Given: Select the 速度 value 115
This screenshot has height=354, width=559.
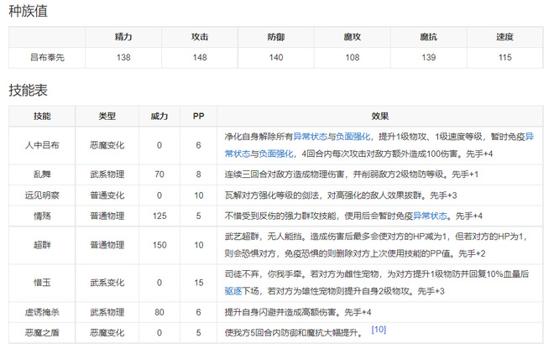Looking at the screenshot, I should (x=504, y=57).
